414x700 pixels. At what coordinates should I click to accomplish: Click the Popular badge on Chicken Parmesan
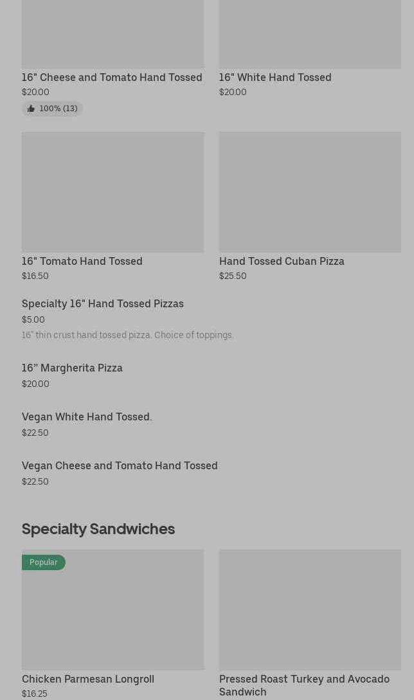[x=44, y=562]
